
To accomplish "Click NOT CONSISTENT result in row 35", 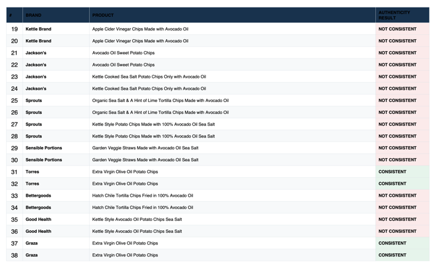I will click(x=397, y=220).
